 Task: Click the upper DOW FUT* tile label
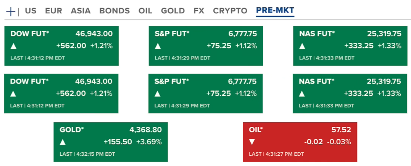tap(29, 34)
